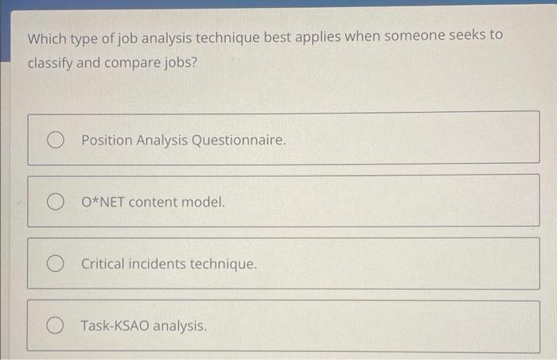This screenshot has height=360, width=557.
Task: Click the blank area of the O*NET option box
Action: pos(380,201)
